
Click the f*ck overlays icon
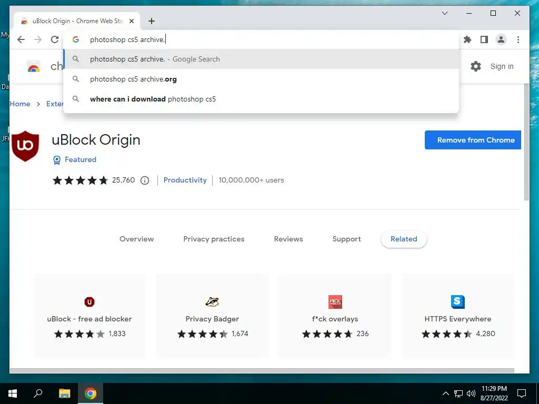pyautogui.click(x=335, y=302)
